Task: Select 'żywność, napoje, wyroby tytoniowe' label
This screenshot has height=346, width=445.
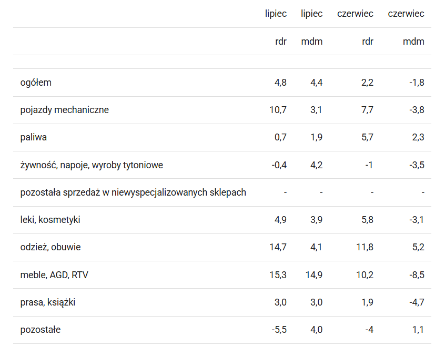Action: click(92, 165)
